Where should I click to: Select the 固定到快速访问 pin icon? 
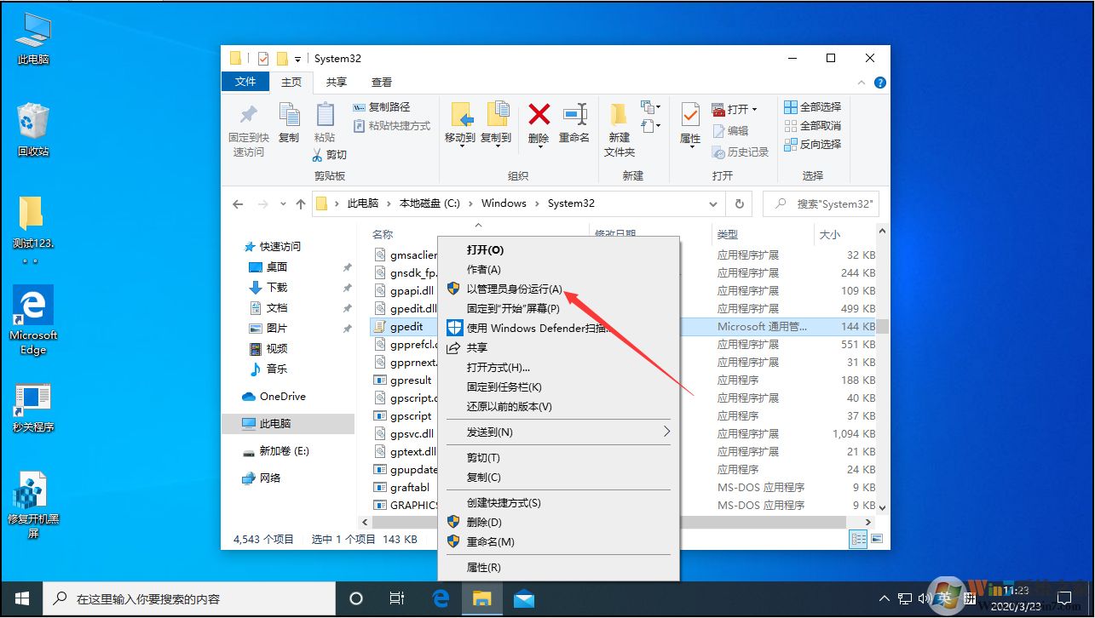(x=248, y=119)
